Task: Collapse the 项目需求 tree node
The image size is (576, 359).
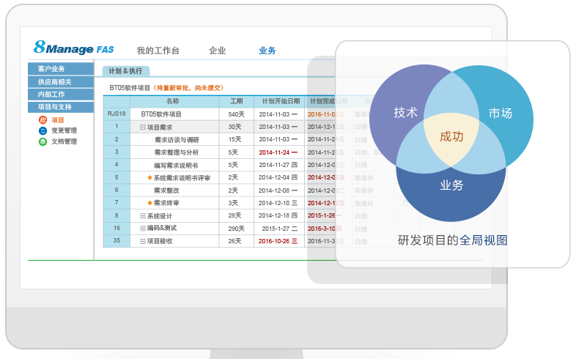Action: [x=143, y=127]
